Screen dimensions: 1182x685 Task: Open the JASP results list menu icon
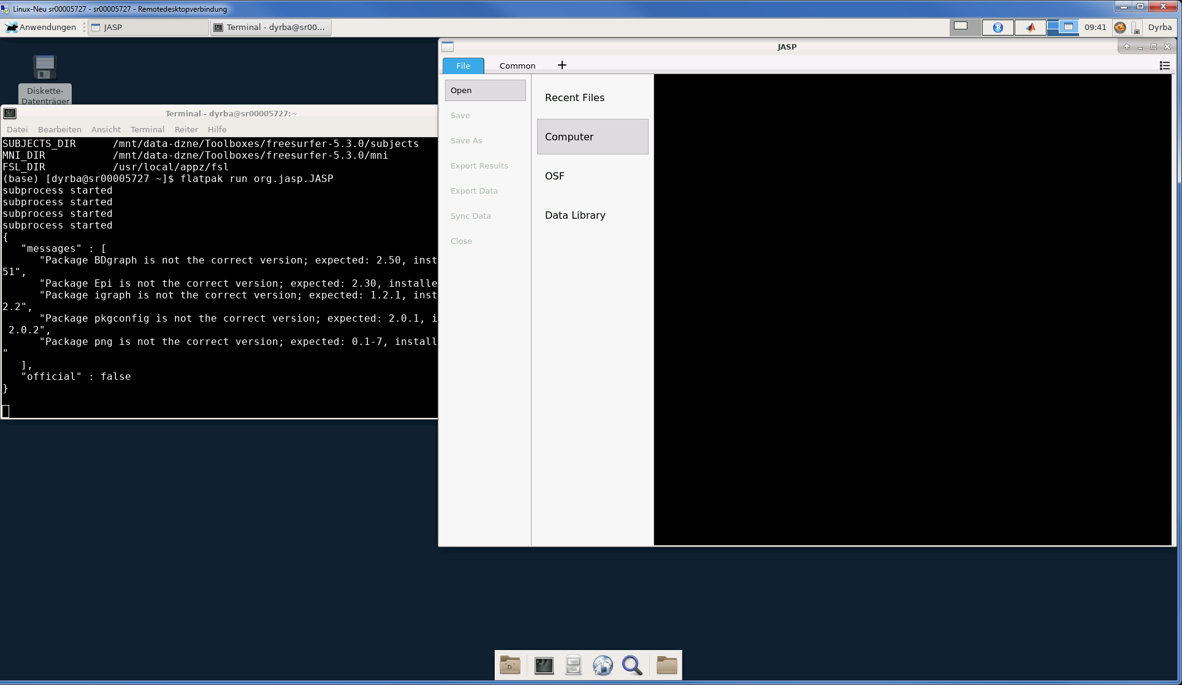(x=1164, y=66)
